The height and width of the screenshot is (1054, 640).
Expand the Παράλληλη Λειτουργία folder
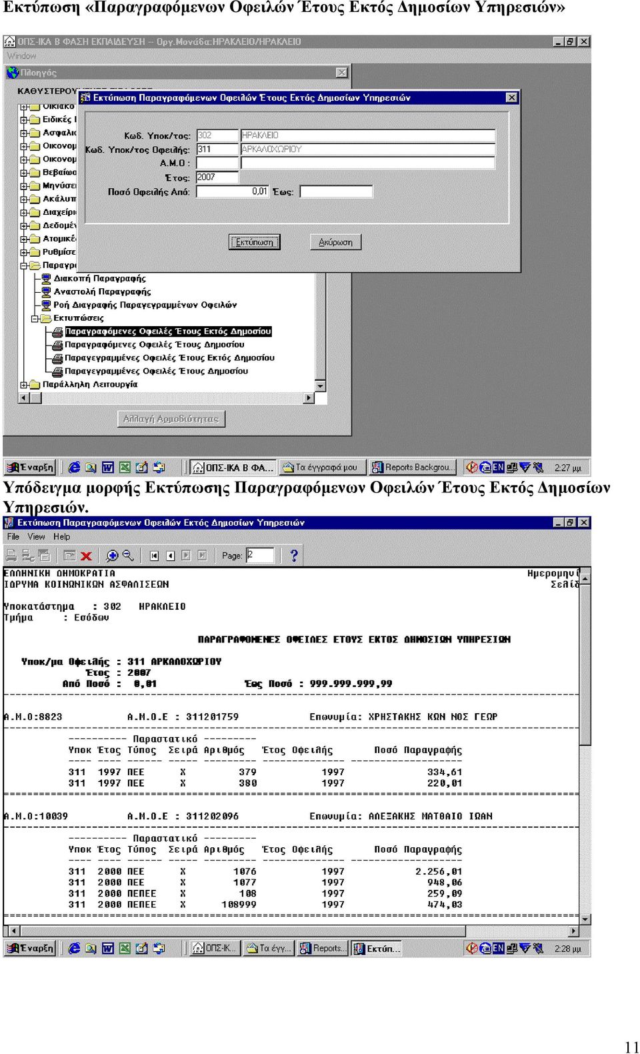click(24, 385)
